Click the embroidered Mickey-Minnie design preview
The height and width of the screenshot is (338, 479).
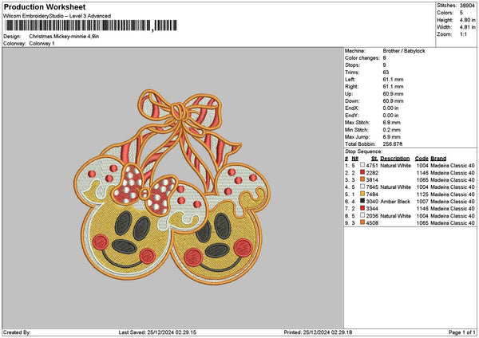coord(172,187)
